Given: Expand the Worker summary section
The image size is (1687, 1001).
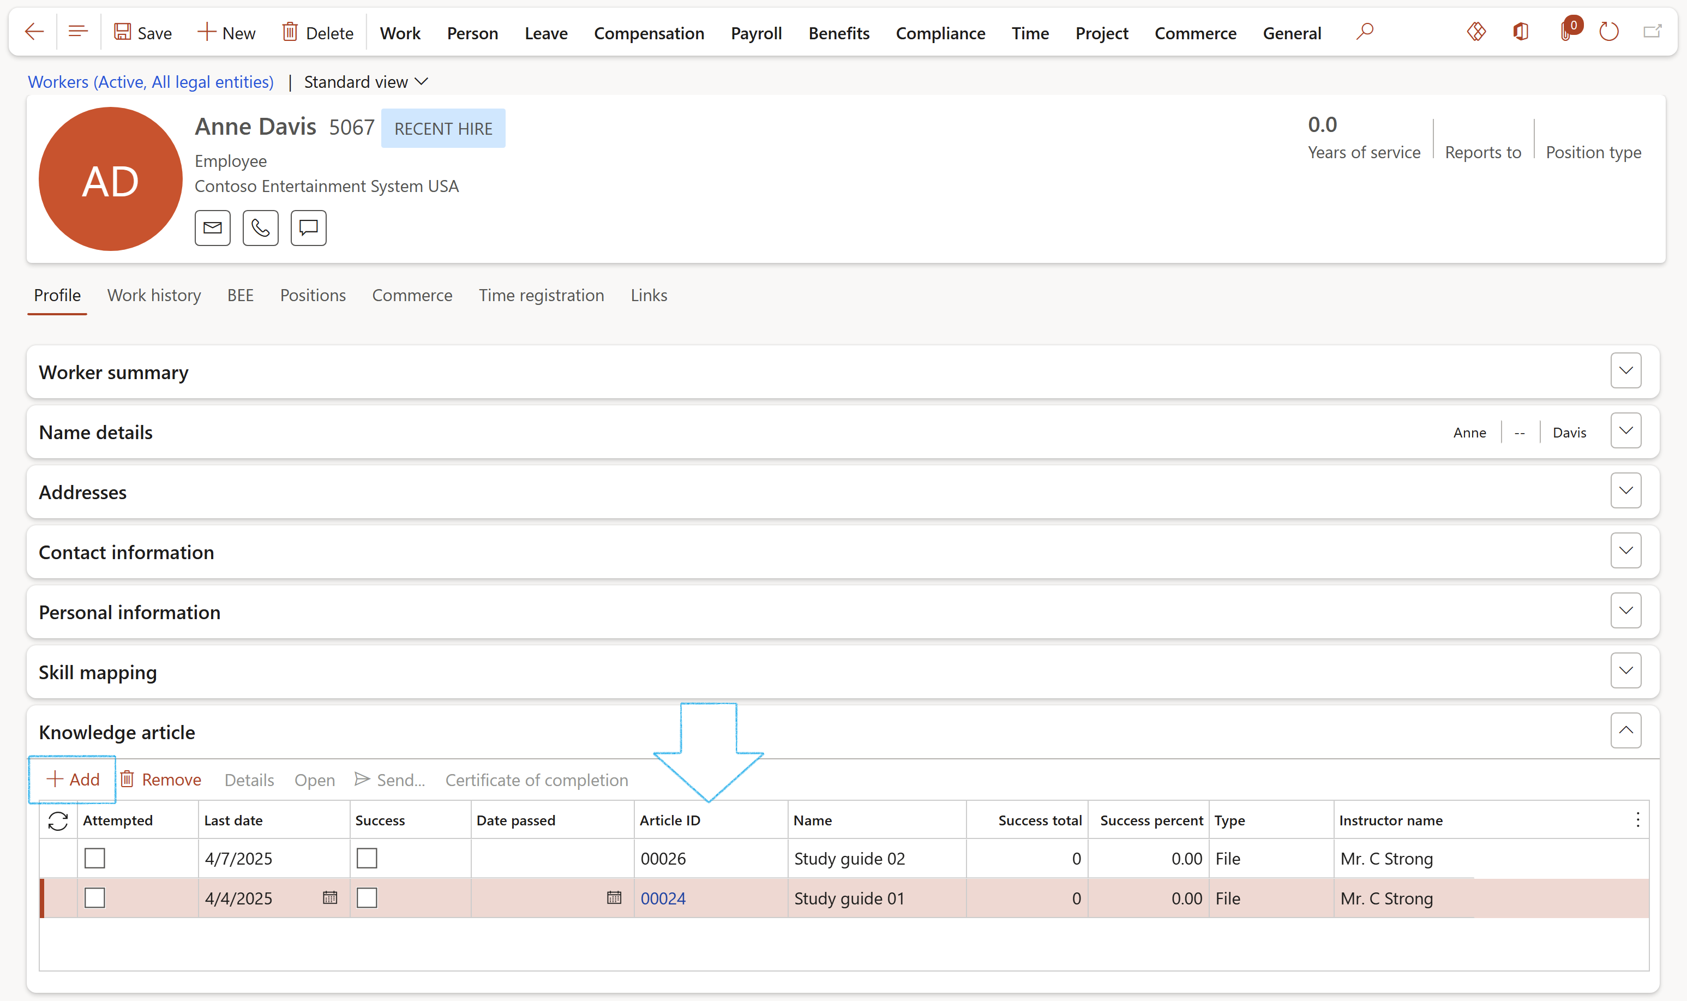Looking at the screenshot, I should pos(1626,370).
